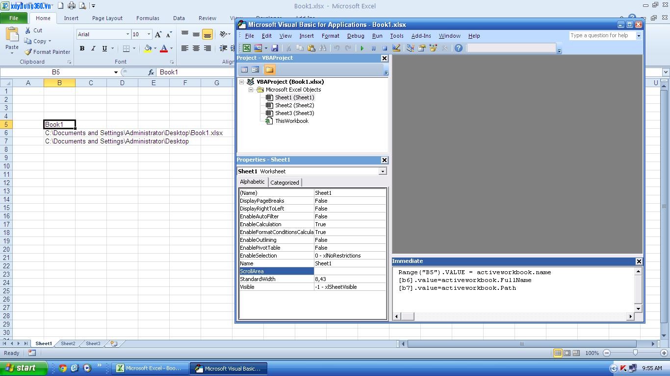Open Run menu in VBA editor
Viewport: 670px width, 376px height.
(x=377, y=36)
